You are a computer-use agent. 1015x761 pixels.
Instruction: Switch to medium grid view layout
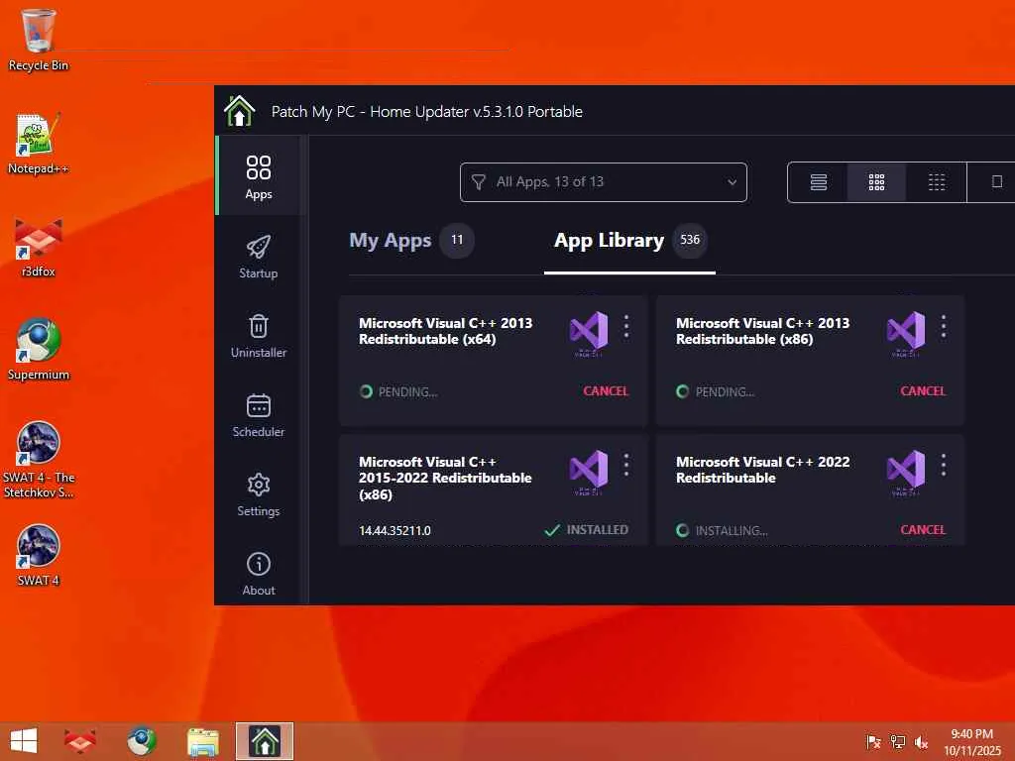876,182
